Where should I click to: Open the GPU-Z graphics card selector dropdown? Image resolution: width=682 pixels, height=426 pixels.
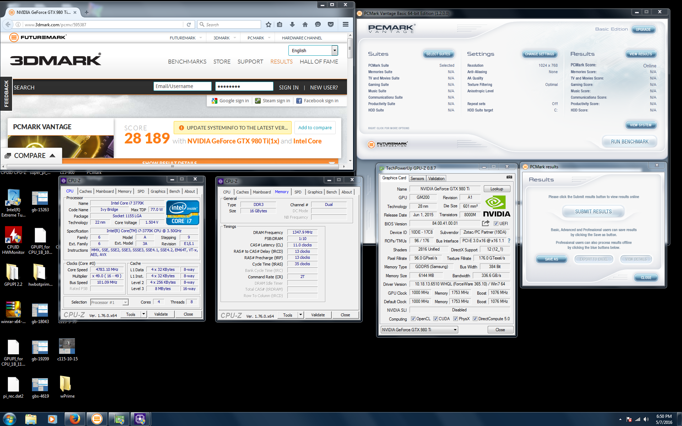(419, 330)
